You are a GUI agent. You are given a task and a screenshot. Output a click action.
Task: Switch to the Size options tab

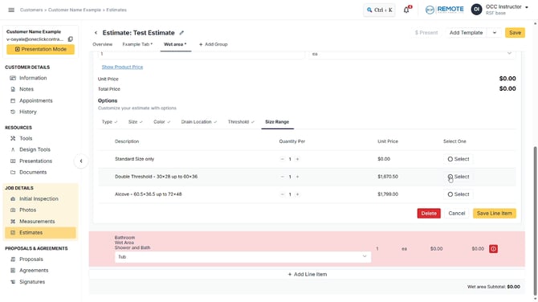(x=135, y=122)
